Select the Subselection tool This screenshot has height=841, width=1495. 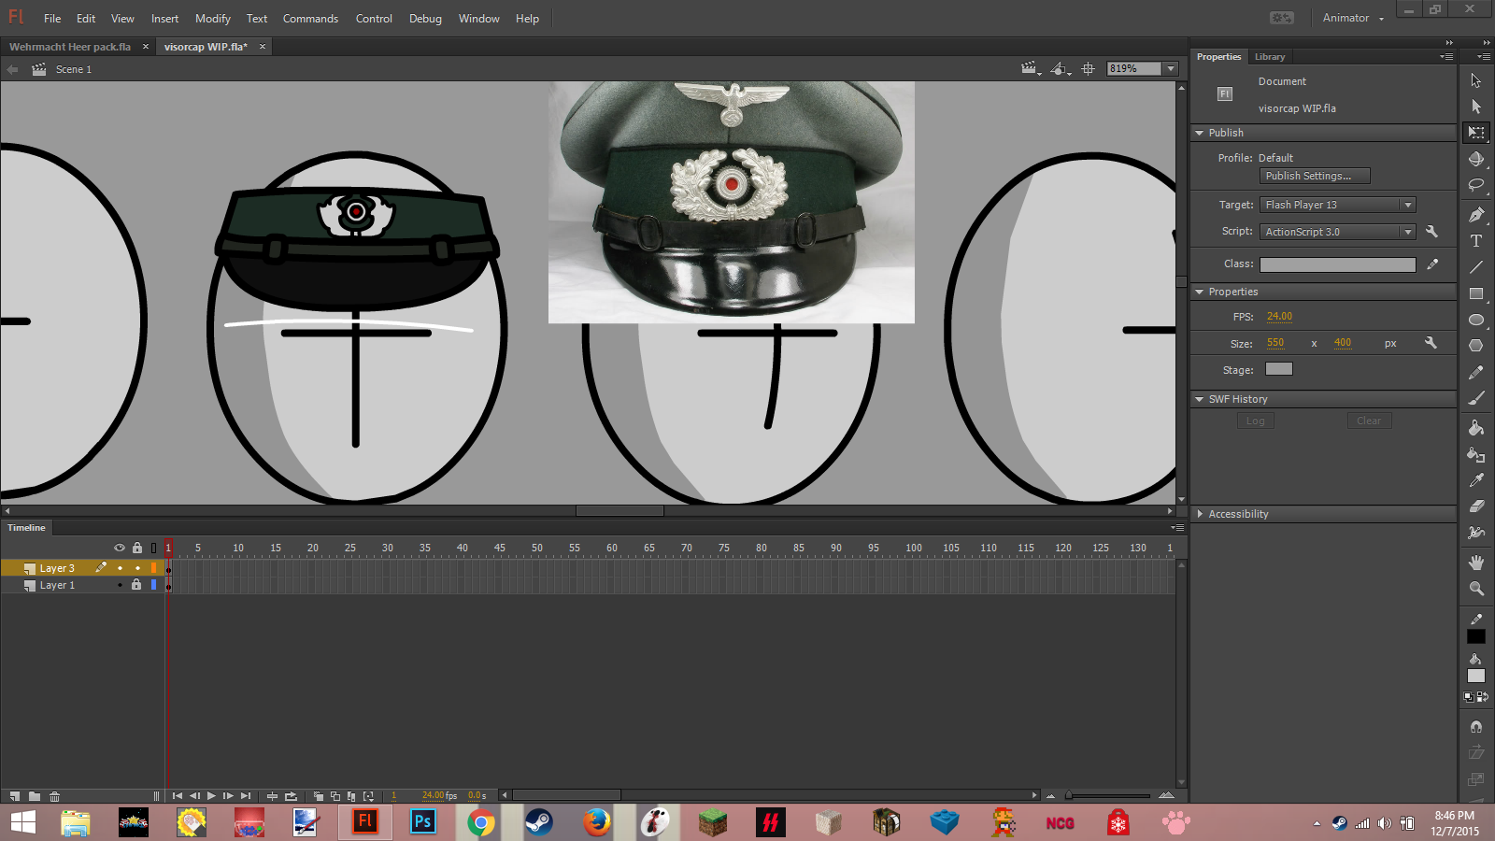[x=1476, y=107]
